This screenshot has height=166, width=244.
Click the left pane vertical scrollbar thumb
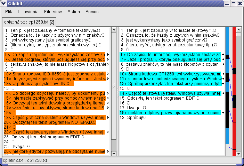[x=114, y=86]
